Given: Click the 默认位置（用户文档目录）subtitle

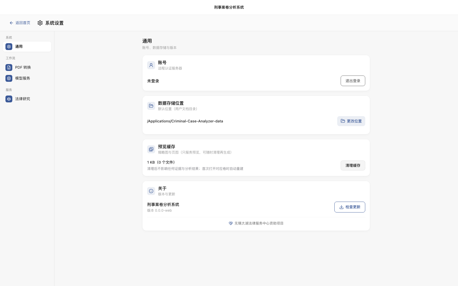Looking at the screenshot, I should (x=177, y=109).
